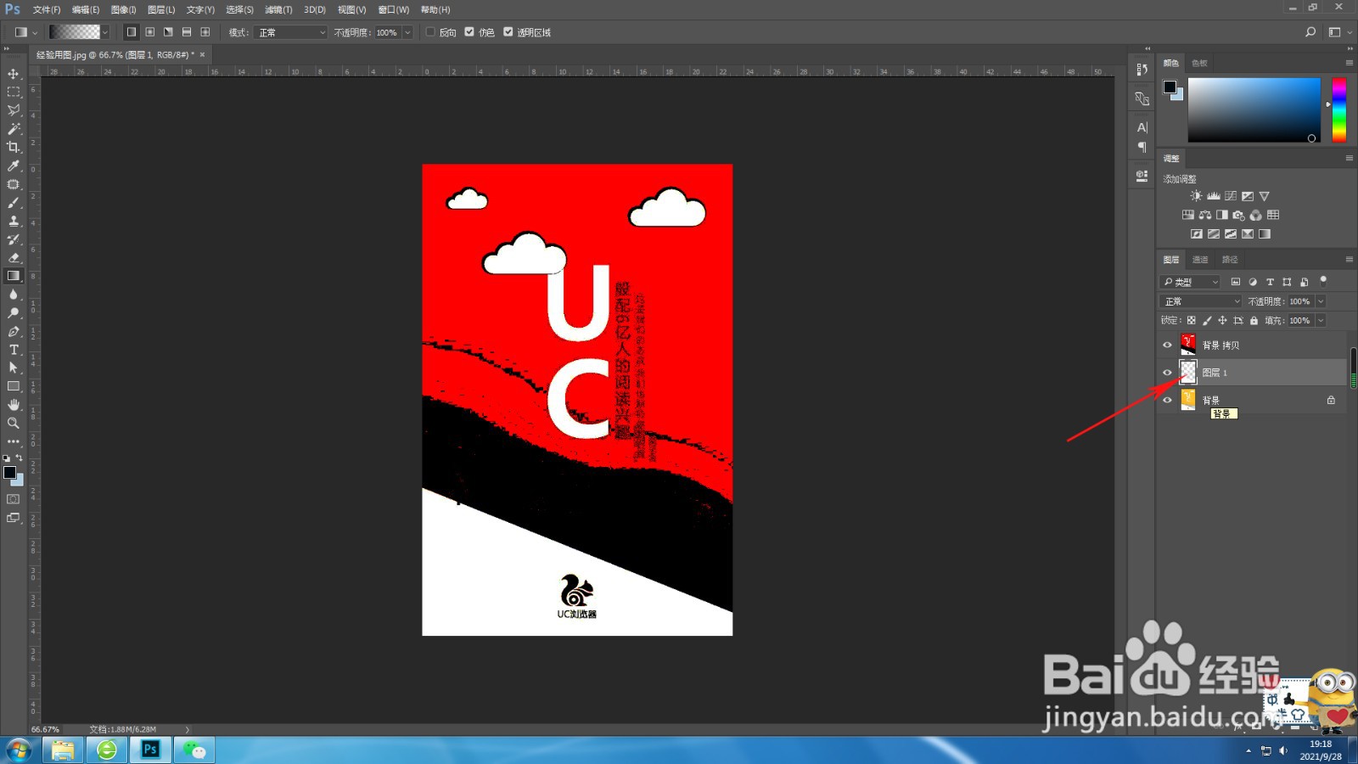Screen dimensions: 1358x764
Task: Click the lock all icon in Layers panel
Action: point(1254,320)
